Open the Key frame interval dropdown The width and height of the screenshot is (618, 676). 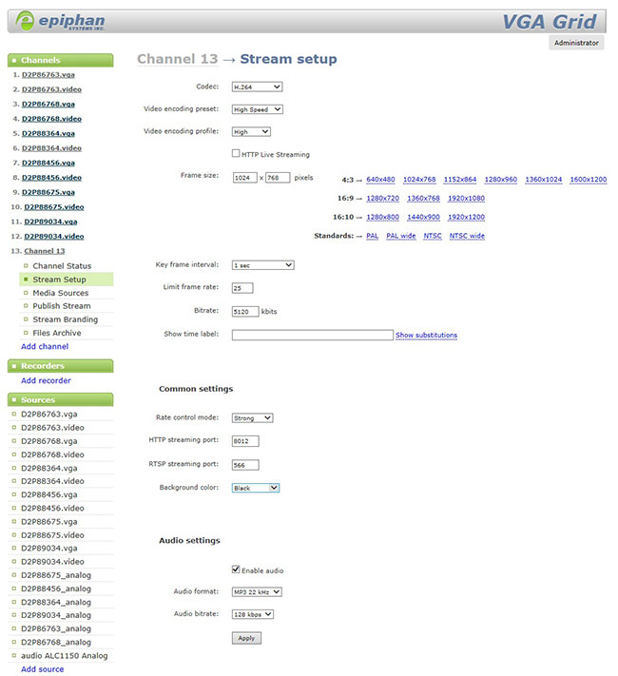click(262, 264)
